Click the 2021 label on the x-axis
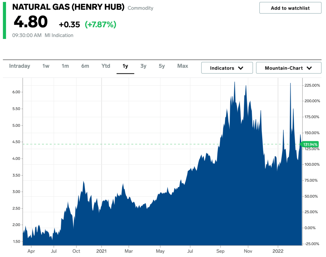Screen dimensions: 326x257 click(101, 251)
